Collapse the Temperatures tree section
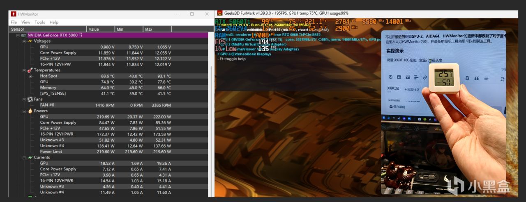 pos(24,70)
